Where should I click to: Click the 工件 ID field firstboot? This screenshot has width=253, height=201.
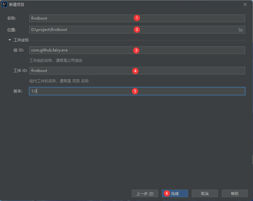[137, 71]
